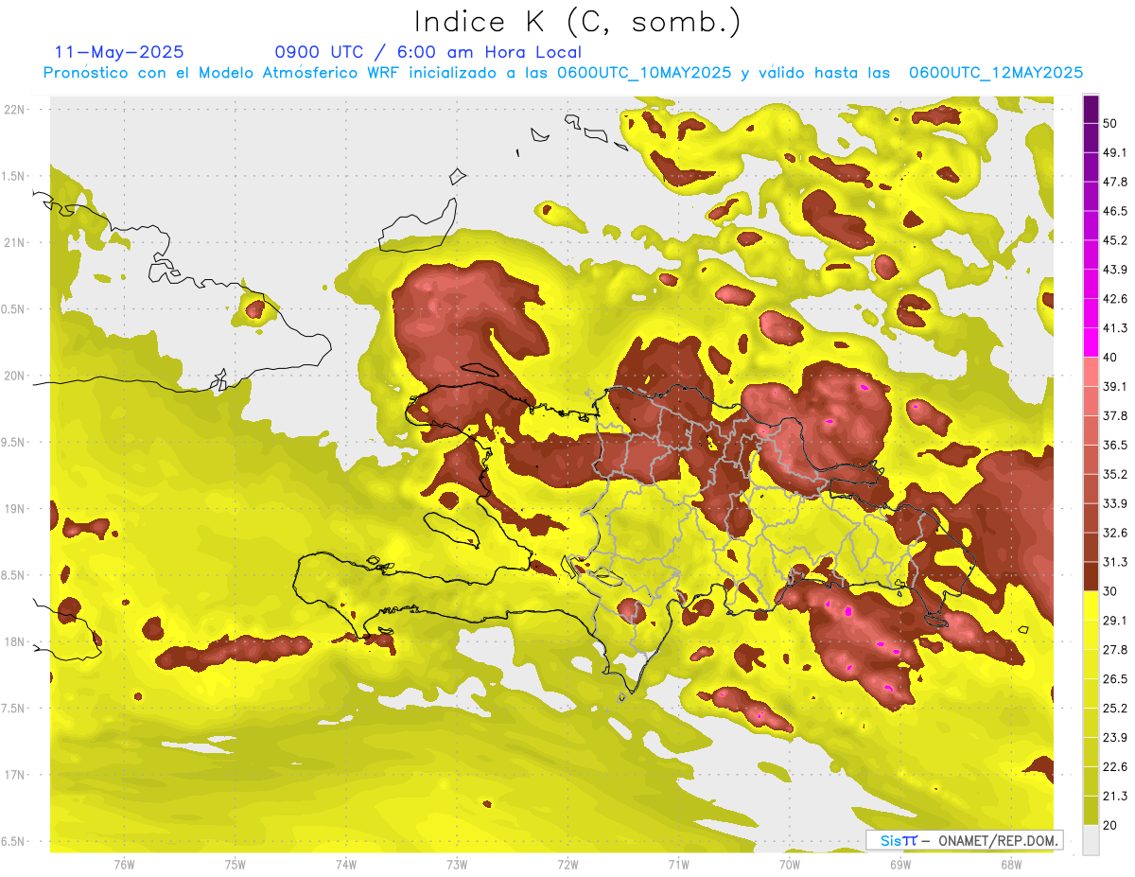Image resolution: width=1135 pixels, height=877 pixels.
Task: Pick the magenta swatch between 40 and 41.3
Action: 1091,342
